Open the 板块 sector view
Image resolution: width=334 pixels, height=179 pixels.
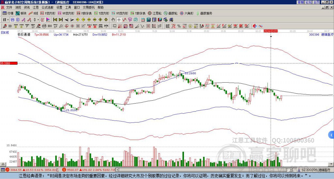tap(21, 13)
